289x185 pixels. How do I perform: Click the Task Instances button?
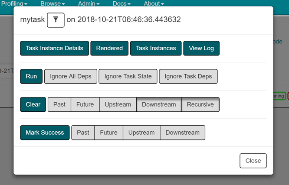click(x=156, y=48)
